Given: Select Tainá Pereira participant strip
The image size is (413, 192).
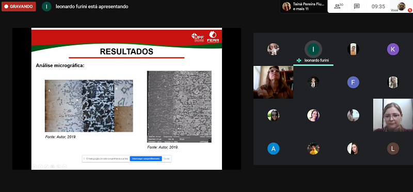Looking at the screenshot, I should [304, 6].
